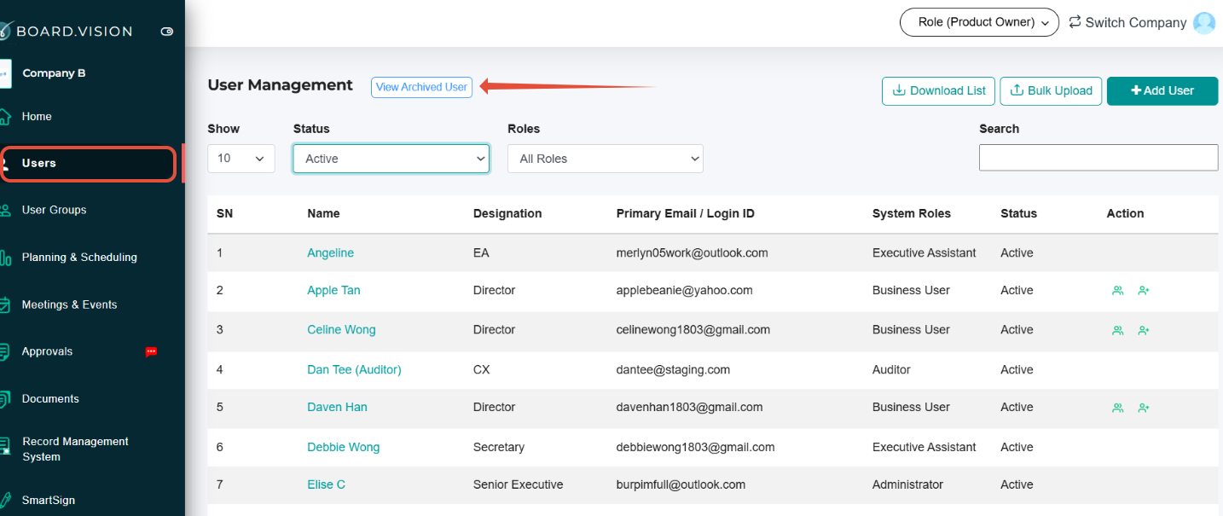This screenshot has height=516, width=1223.
Task: Click the EA designation cell
Action: click(481, 253)
